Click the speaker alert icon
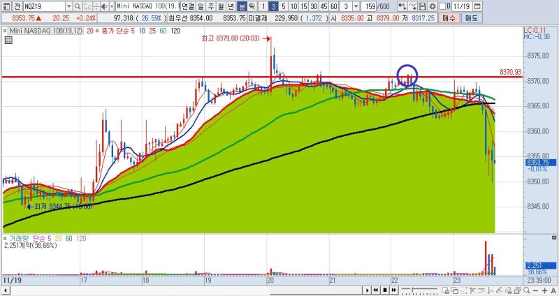 [104, 6]
